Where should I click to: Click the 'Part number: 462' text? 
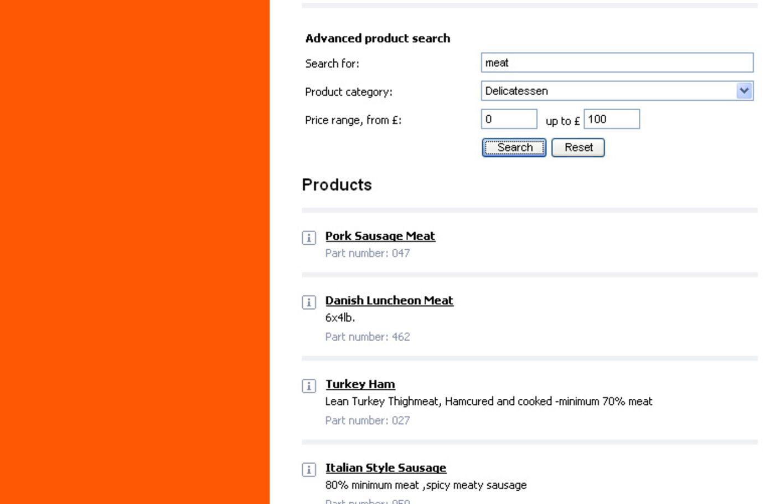point(368,337)
